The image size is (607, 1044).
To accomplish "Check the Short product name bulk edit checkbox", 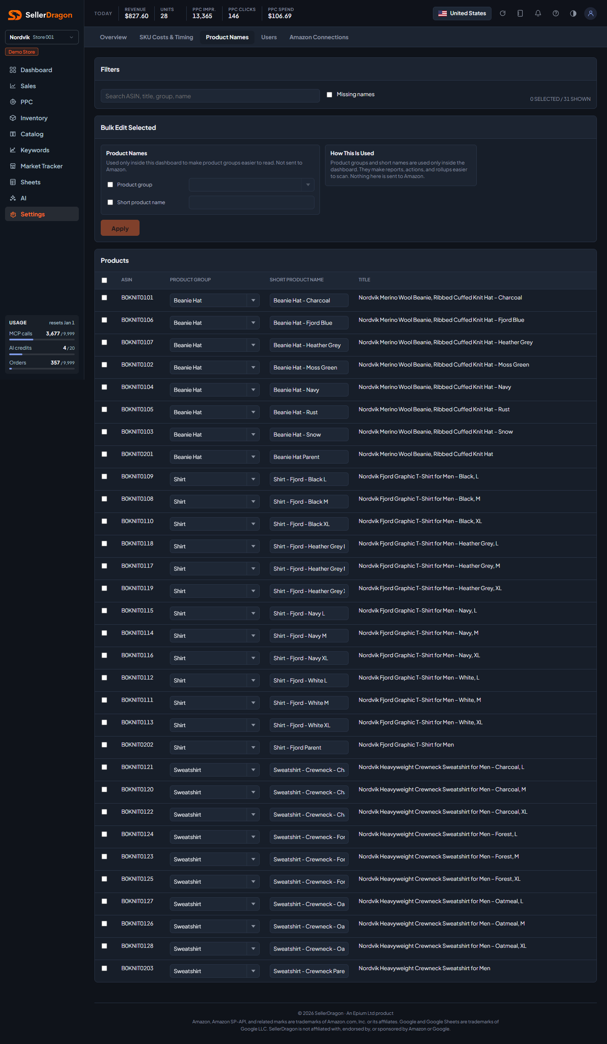I will pyautogui.click(x=110, y=202).
